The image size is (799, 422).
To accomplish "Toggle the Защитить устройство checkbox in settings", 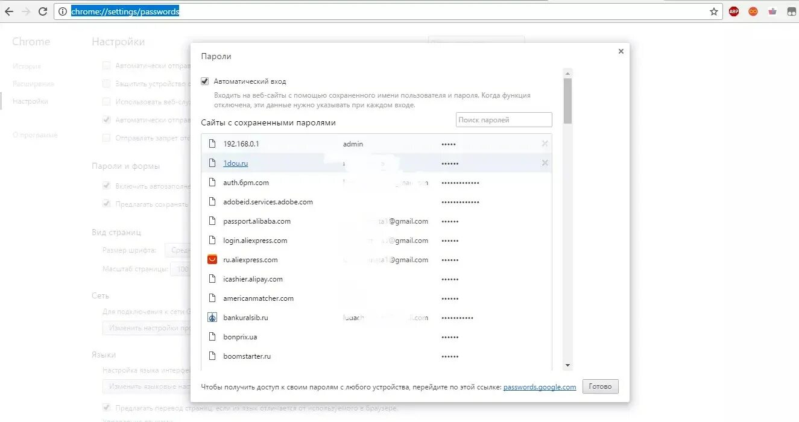I will (106, 83).
